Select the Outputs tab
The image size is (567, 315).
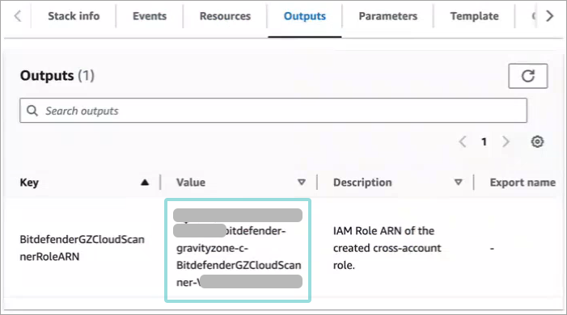304,16
